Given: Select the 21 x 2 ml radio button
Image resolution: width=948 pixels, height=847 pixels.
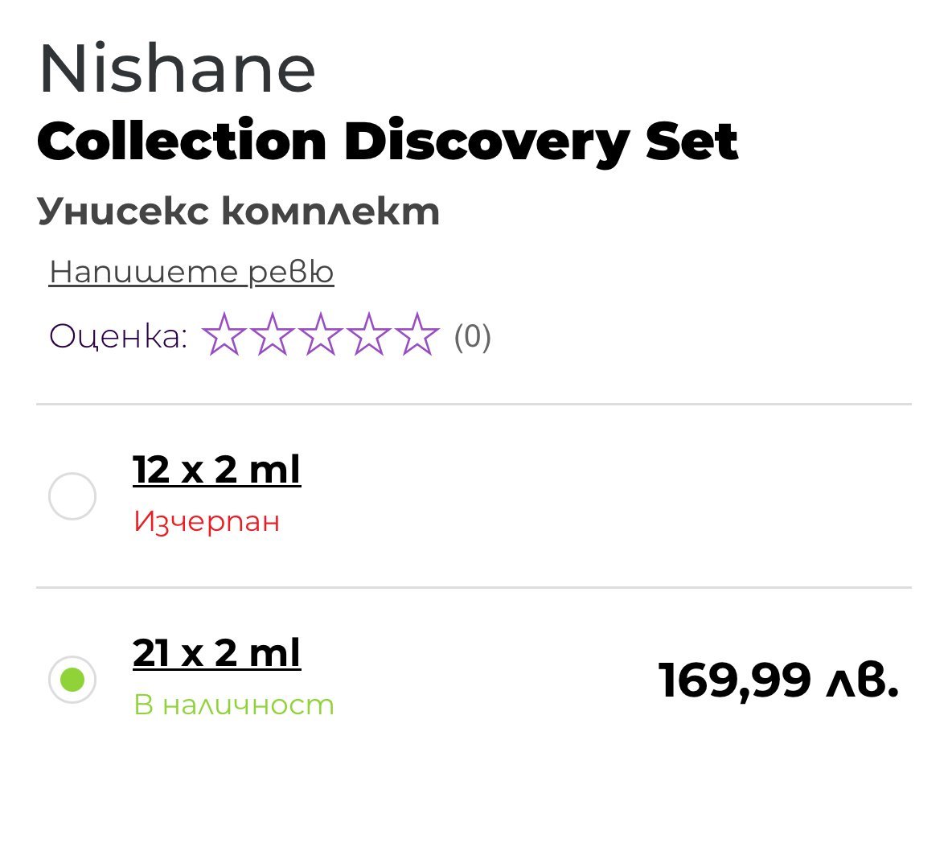Looking at the screenshot, I should point(72,679).
